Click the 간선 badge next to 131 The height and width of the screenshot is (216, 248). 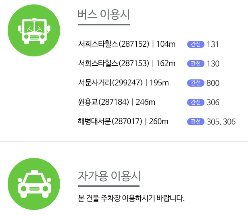(x=196, y=44)
